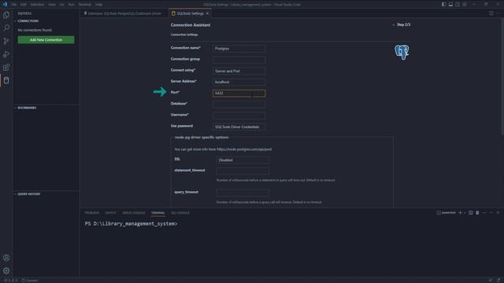Click the Add New Connection button
Screen dimensions: 504x283
[46, 40]
